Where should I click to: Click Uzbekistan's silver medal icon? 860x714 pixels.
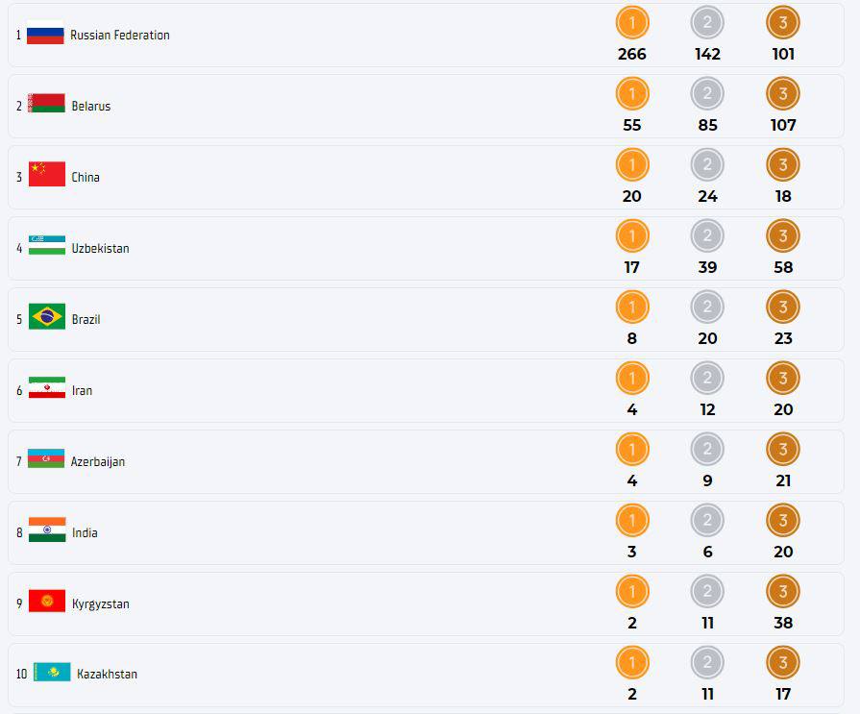coord(707,236)
